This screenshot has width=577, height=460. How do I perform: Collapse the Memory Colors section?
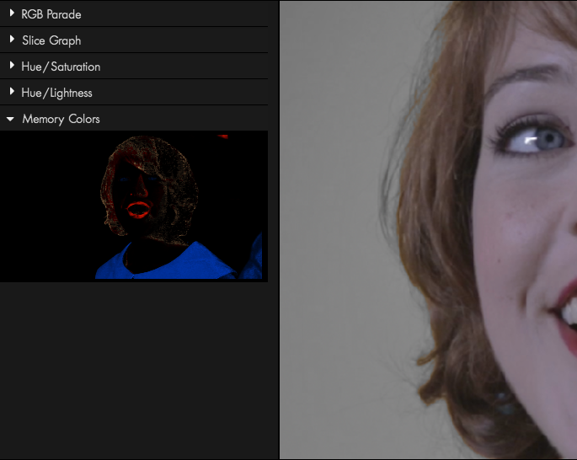[x=10, y=119]
